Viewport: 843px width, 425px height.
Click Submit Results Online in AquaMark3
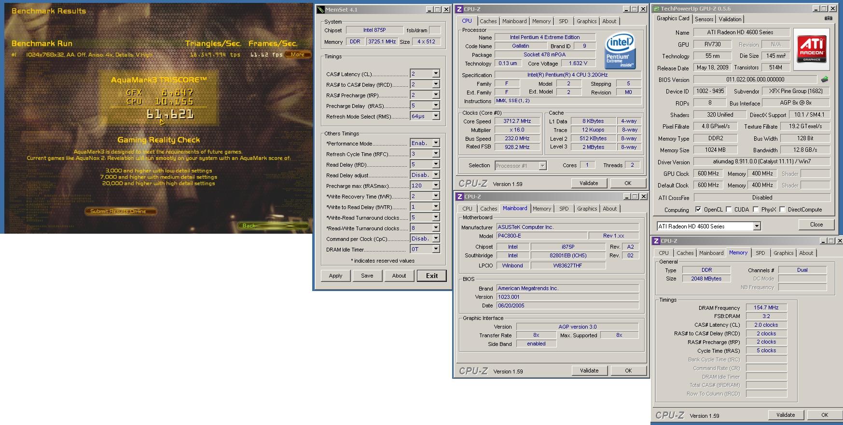click(122, 211)
